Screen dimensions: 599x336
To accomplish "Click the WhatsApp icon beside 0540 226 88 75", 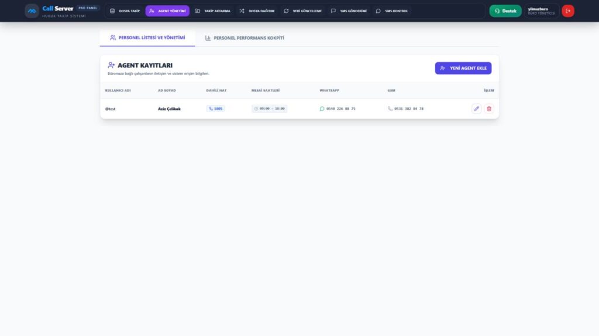I will pyautogui.click(x=322, y=109).
